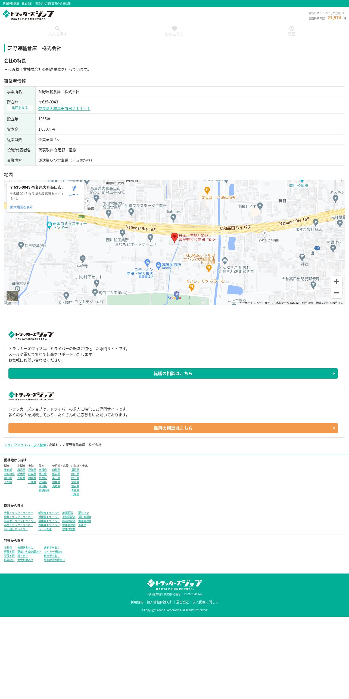
Task: Click the white footer トラッカーズジョブ logo
Action: (x=174, y=584)
